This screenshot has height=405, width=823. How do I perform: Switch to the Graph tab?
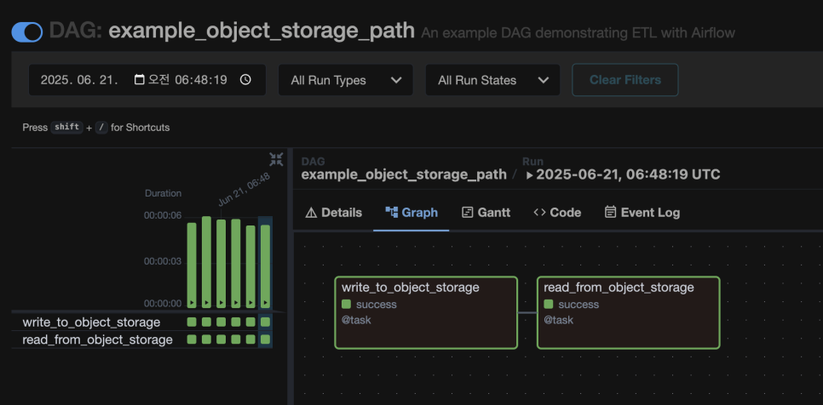pyautogui.click(x=411, y=212)
